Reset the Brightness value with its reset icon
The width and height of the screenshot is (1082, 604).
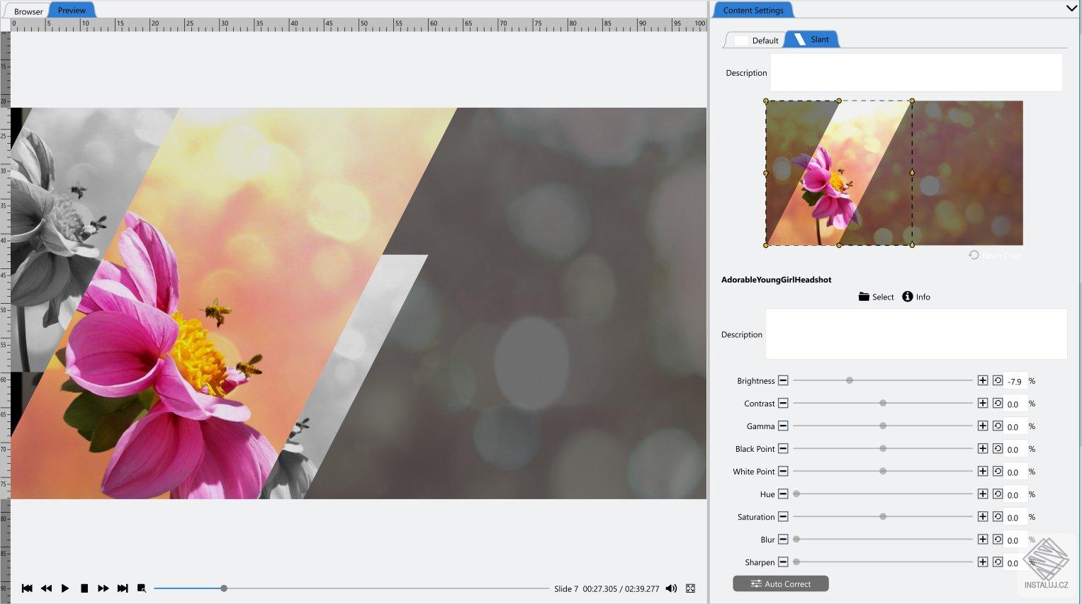tap(996, 380)
